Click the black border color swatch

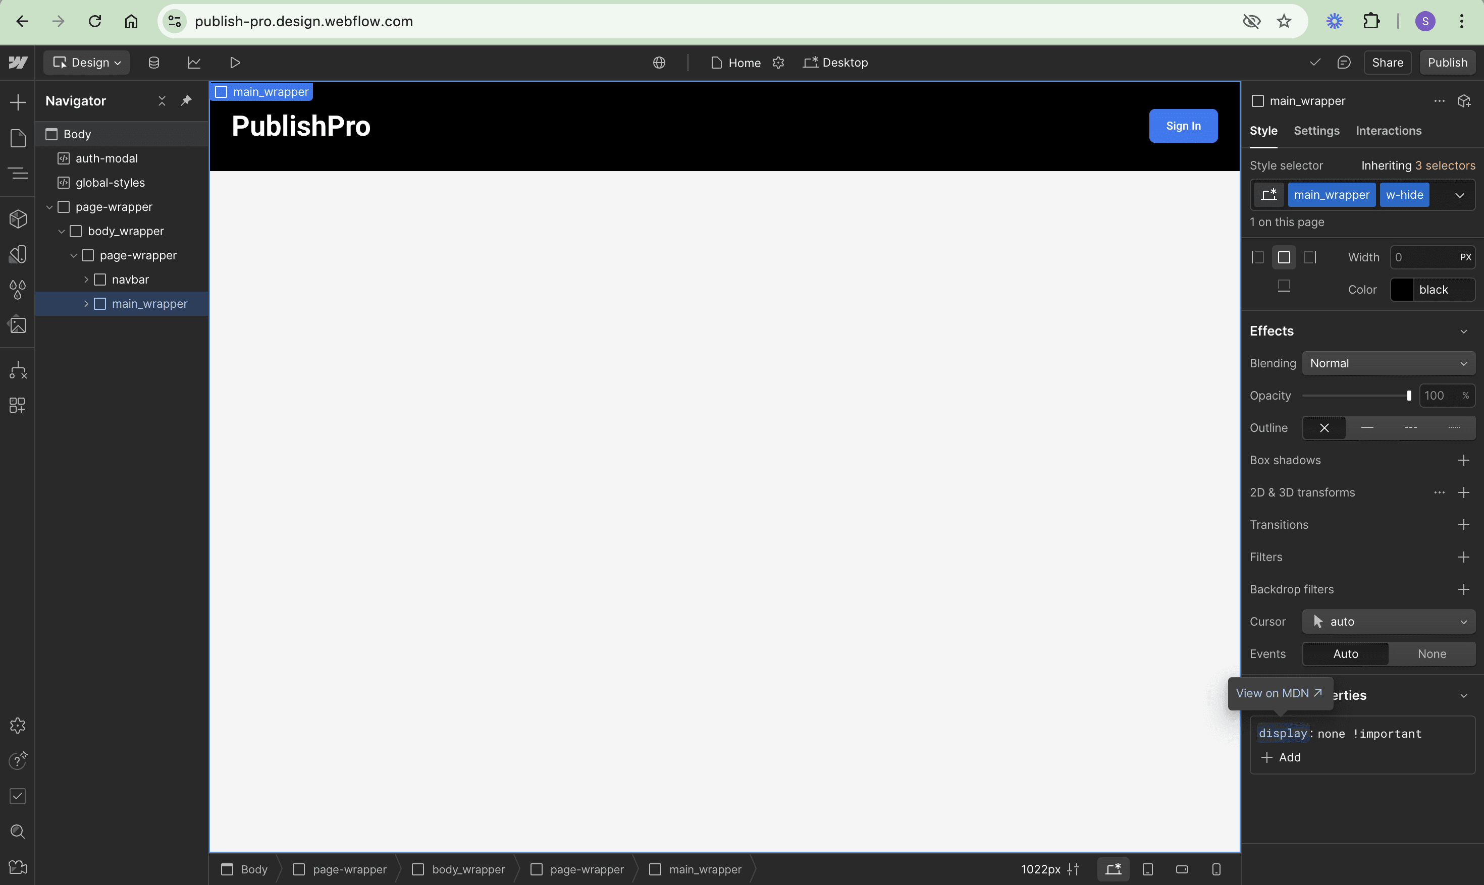(1402, 290)
